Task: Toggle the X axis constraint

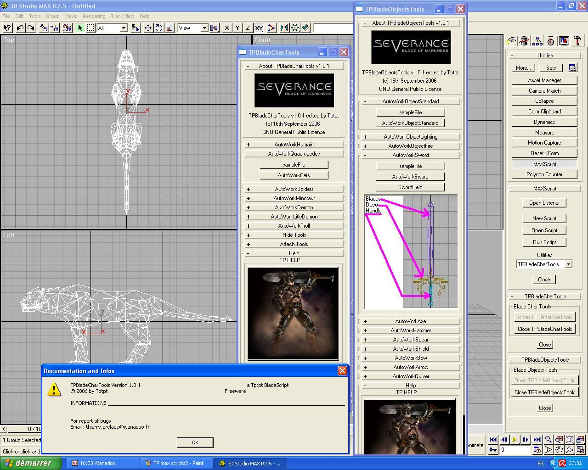Action: [x=226, y=28]
